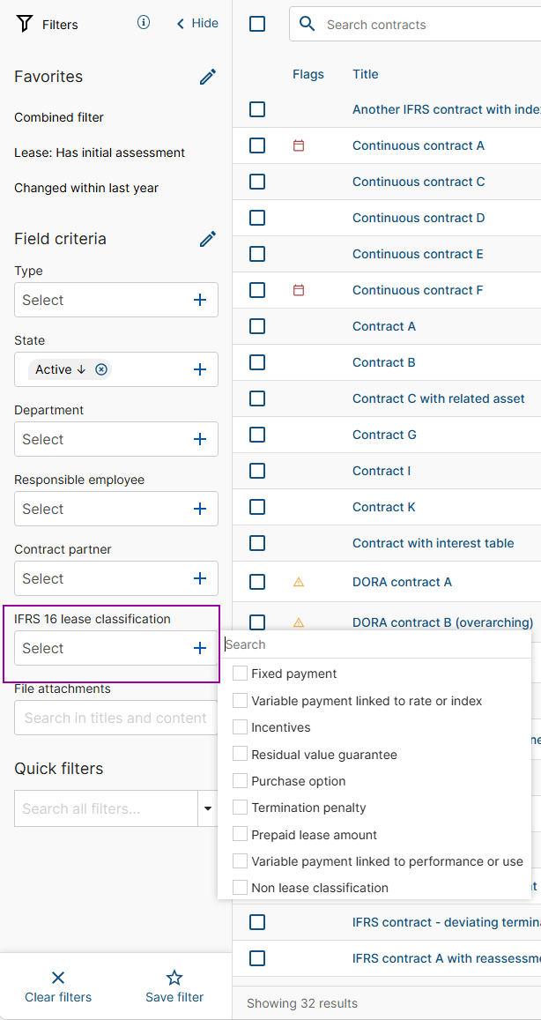Open the Quick filters dropdown arrow

(208, 808)
